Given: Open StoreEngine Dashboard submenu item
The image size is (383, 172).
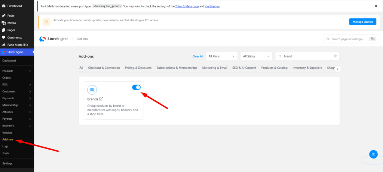Looking at the screenshot, I should pos(9,61).
